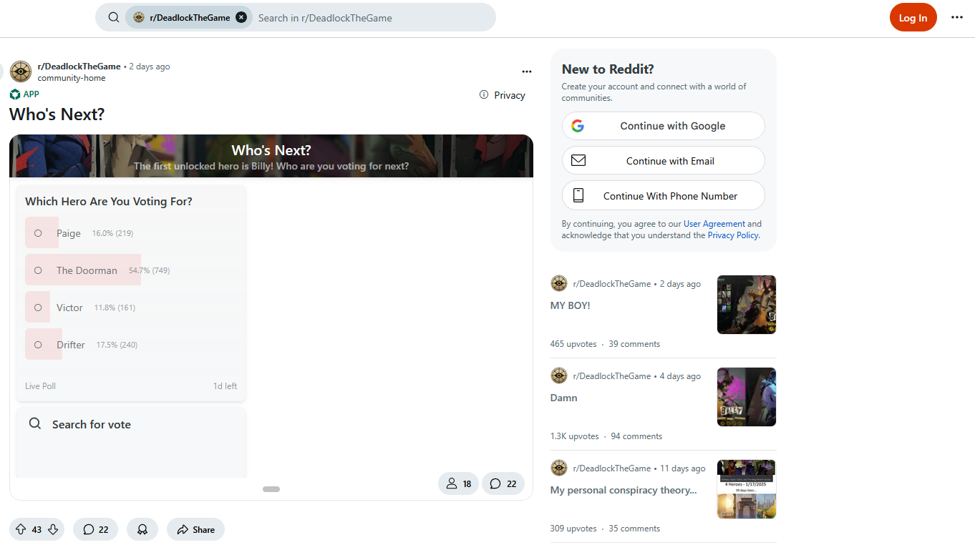Upvote the Who's Next post
The height and width of the screenshot is (550, 975).
pos(21,529)
